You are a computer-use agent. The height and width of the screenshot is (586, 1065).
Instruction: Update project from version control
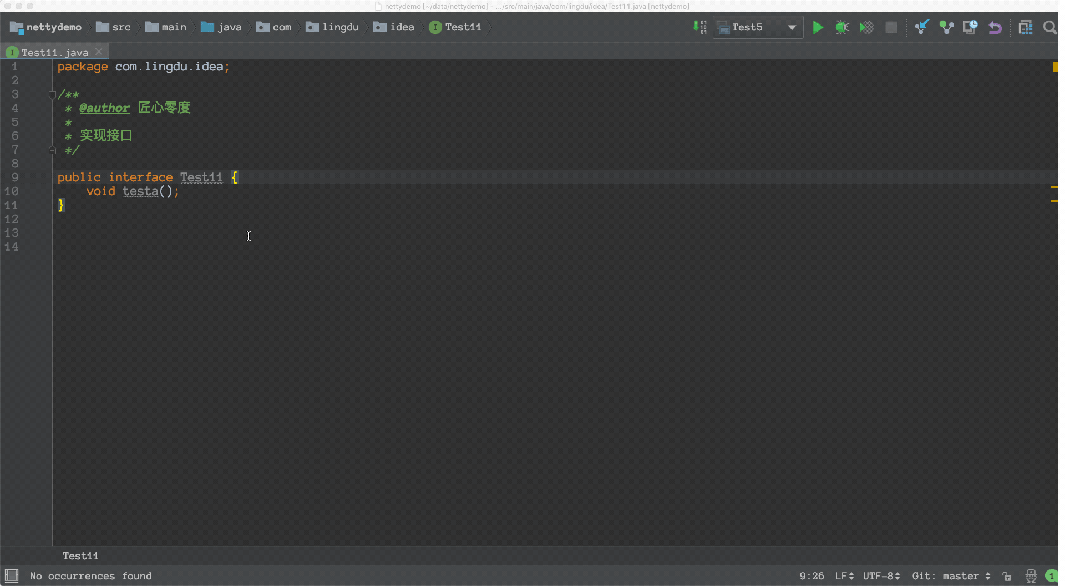922,27
